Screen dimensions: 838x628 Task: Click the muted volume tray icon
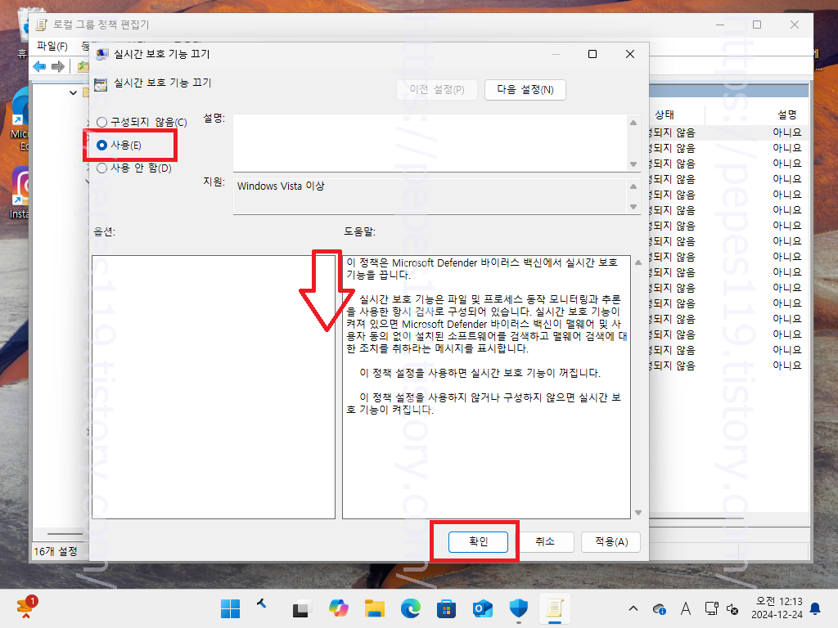732,608
